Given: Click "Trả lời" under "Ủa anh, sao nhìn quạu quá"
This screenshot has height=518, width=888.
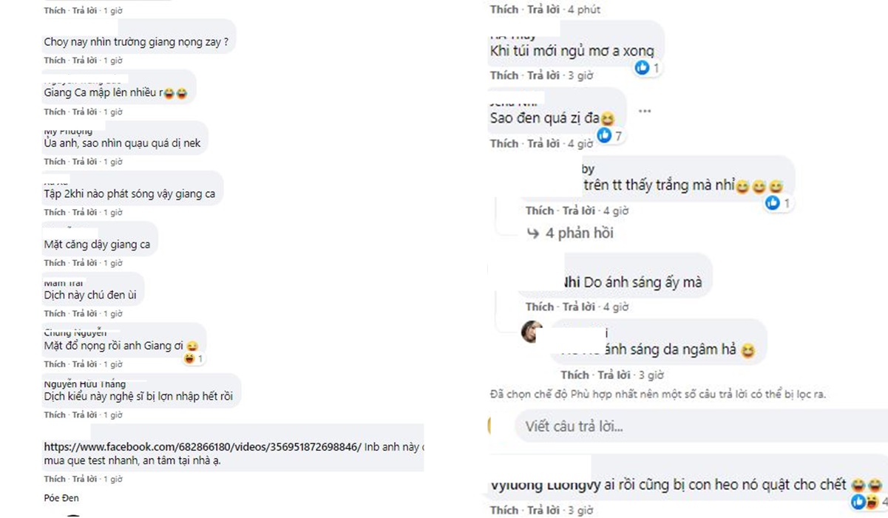Looking at the screenshot, I should coord(84,162).
